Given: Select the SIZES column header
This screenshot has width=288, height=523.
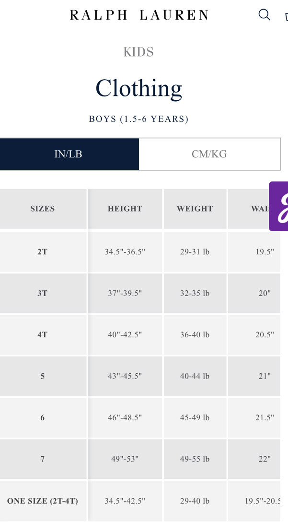Looking at the screenshot, I should point(43,209).
